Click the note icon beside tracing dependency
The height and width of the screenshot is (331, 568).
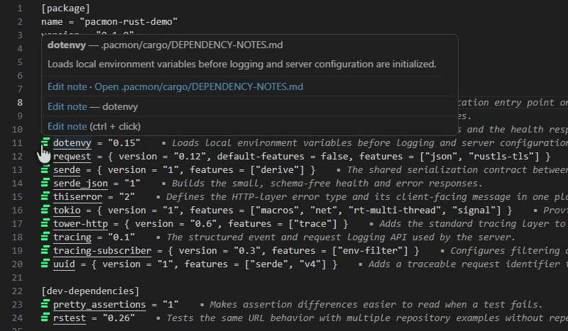pyautogui.click(x=45, y=237)
